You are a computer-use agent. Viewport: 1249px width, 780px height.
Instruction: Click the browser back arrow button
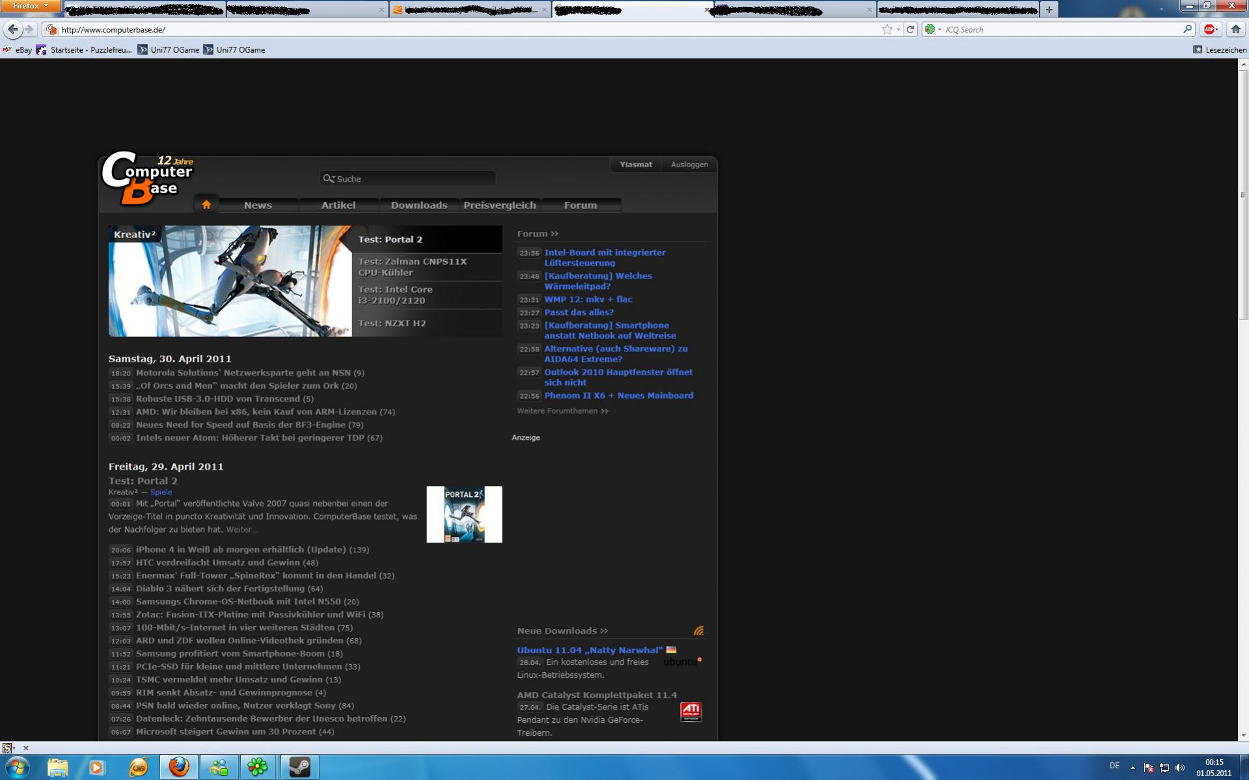click(x=13, y=29)
